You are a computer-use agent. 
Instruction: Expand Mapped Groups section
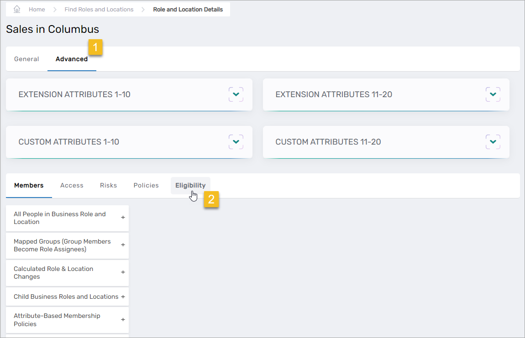click(122, 245)
